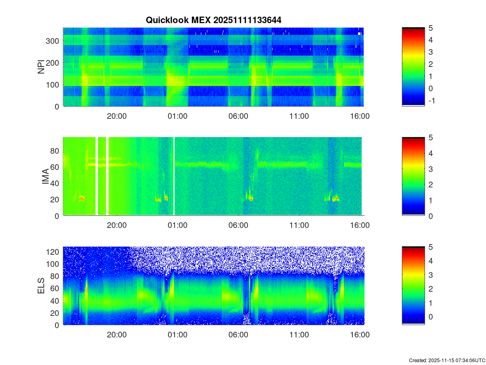The height and width of the screenshot is (365, 486).
Task: Select the 06:00 tick under IMA plot
Action: pyautogui.click(x=238, y=226)
